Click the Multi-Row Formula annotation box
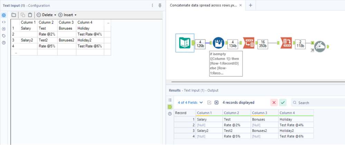The width and height of the screenshot is (345, 145). (226, 64)
